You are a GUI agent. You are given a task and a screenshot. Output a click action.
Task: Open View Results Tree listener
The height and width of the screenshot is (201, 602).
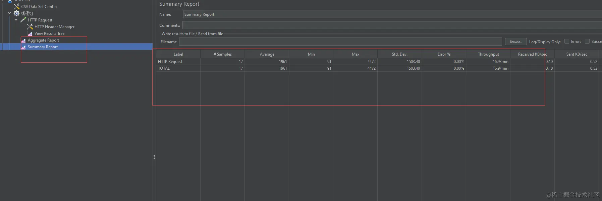[49, 33]
